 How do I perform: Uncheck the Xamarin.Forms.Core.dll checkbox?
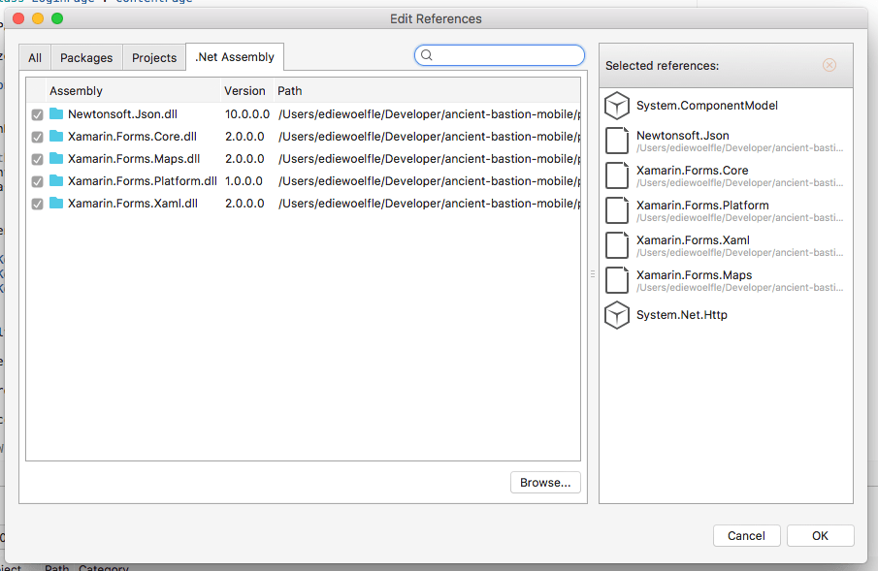38,137
